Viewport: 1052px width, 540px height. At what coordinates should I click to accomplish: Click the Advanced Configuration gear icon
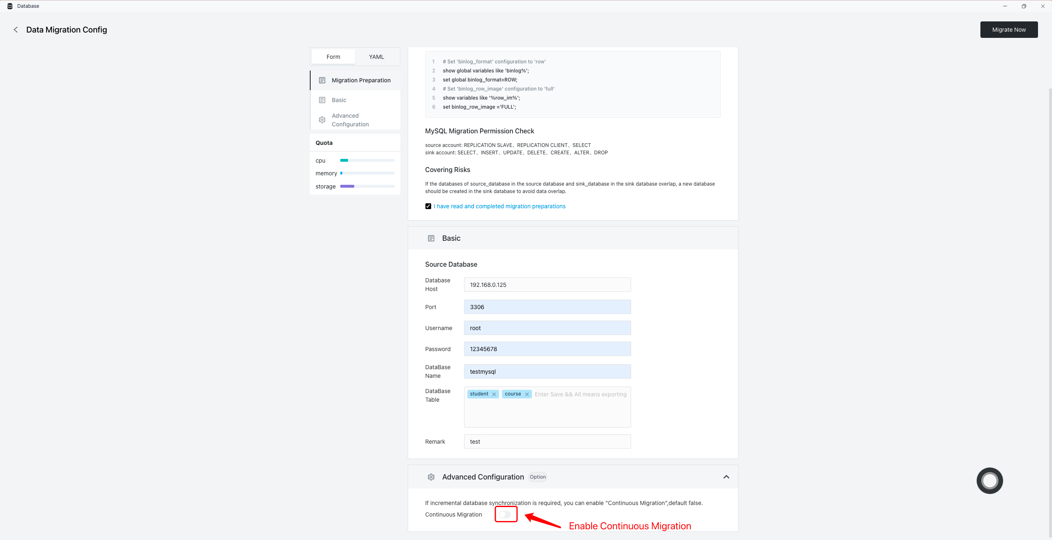tap(322, 120)
